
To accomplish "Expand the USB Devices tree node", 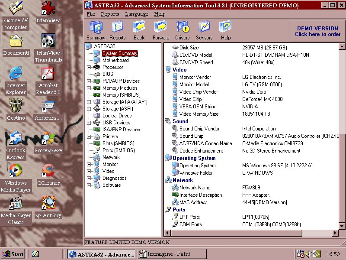I will (89, 123).
